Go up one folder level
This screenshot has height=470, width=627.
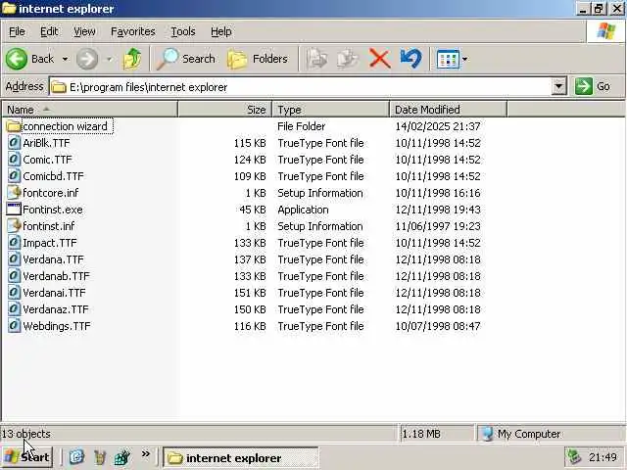[x=132, y=59]
